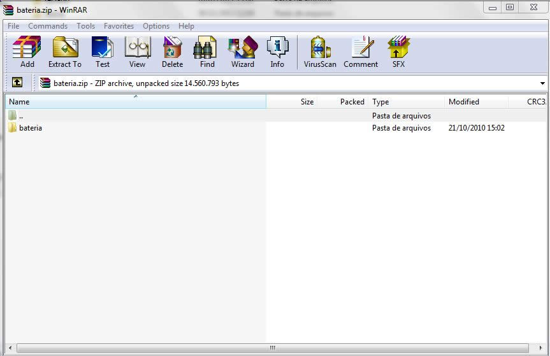Click the Add archive toolbar icon
The width and height of the screenshot is (550, 356).
[x=27, y=52]
